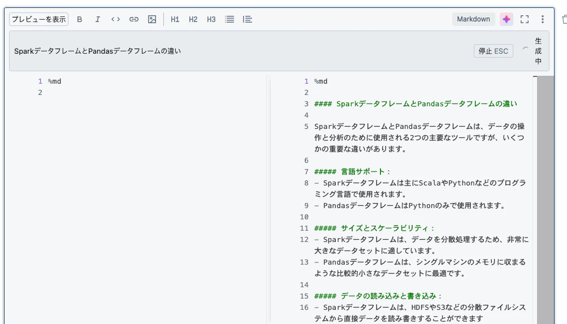The height and width of the screenshot is (324, 567).
Task: Insert a hyperlink
Action: (x=134, y=20)
